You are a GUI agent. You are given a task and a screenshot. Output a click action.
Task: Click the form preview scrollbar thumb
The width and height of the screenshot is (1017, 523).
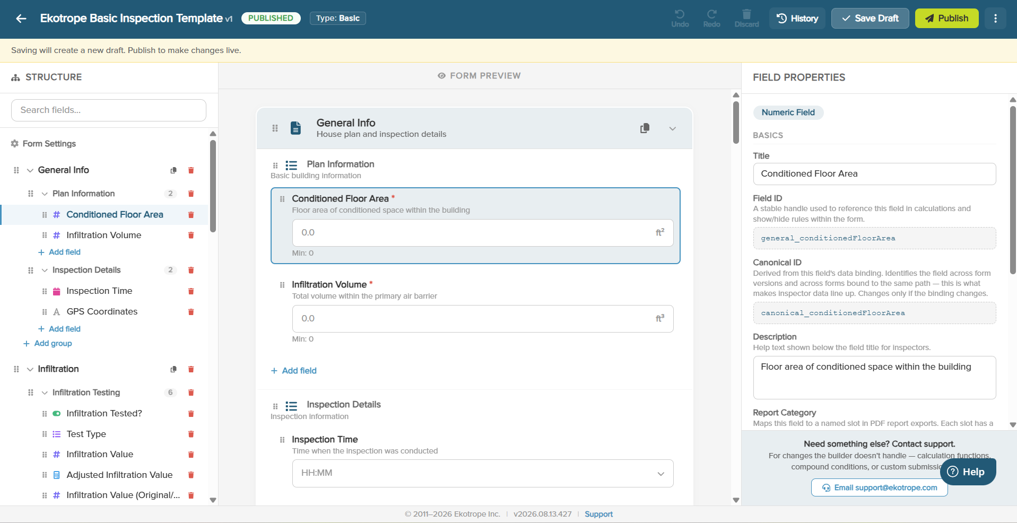(x=736, y=123)
